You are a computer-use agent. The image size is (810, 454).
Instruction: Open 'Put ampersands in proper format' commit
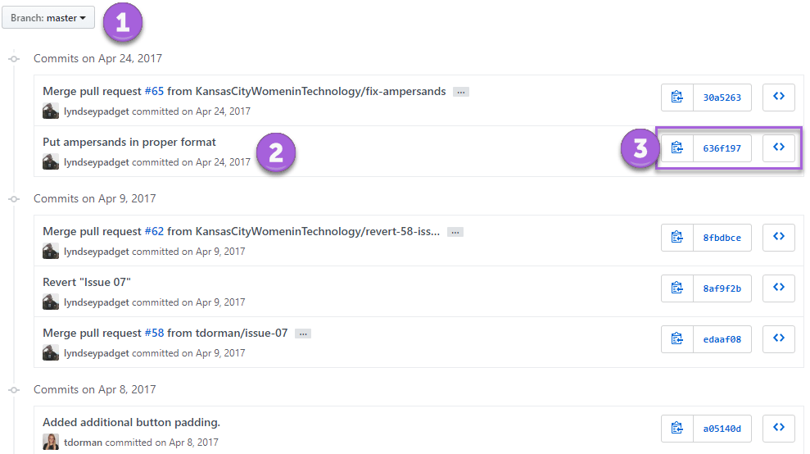click(129, 142)
